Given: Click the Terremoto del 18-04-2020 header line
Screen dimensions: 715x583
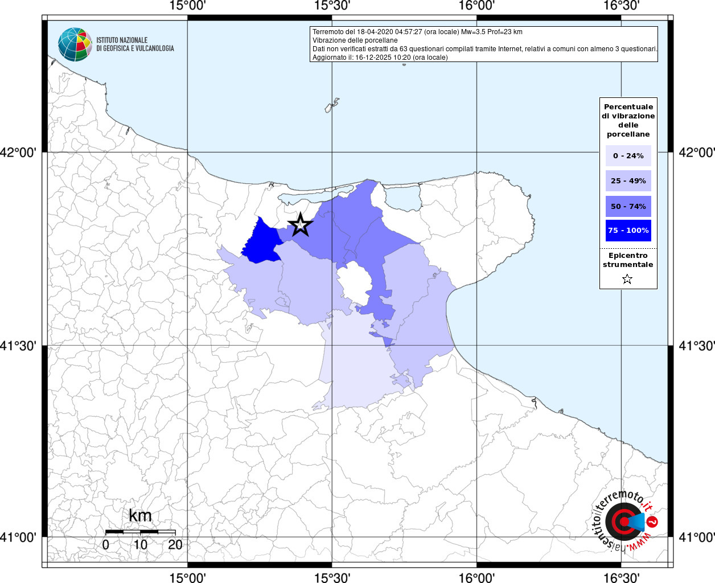Looking at the screenshot, I should (x=417, y=32).
